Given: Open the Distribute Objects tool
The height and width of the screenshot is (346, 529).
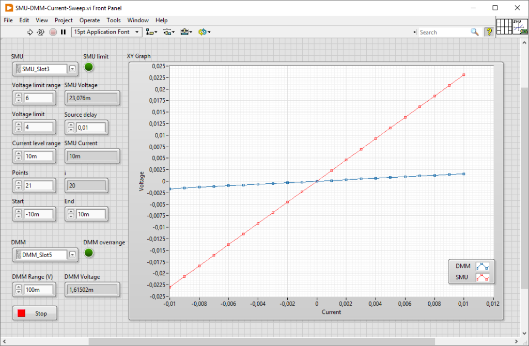Looking at the screenshot, I should pyautogui.click(x=168, y=32).
